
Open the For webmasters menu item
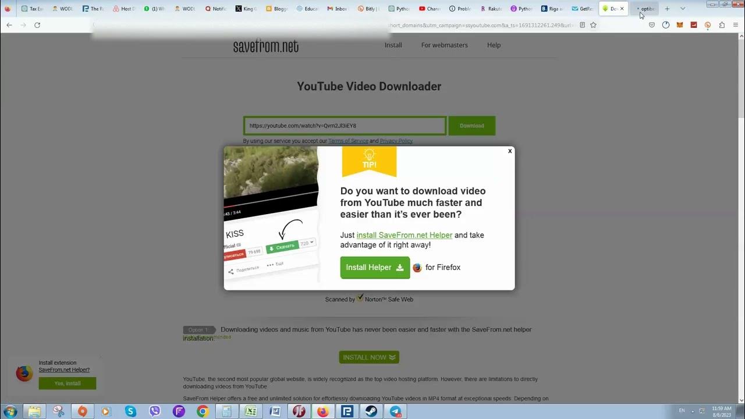[x=445, y=45]
